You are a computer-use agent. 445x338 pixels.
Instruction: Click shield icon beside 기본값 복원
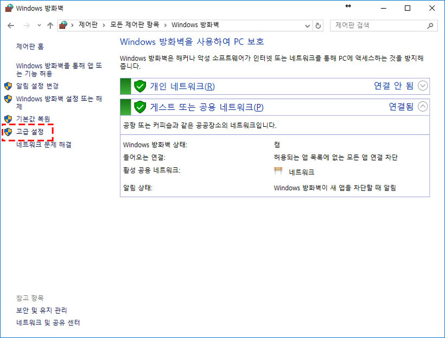(x=8, y=119)
